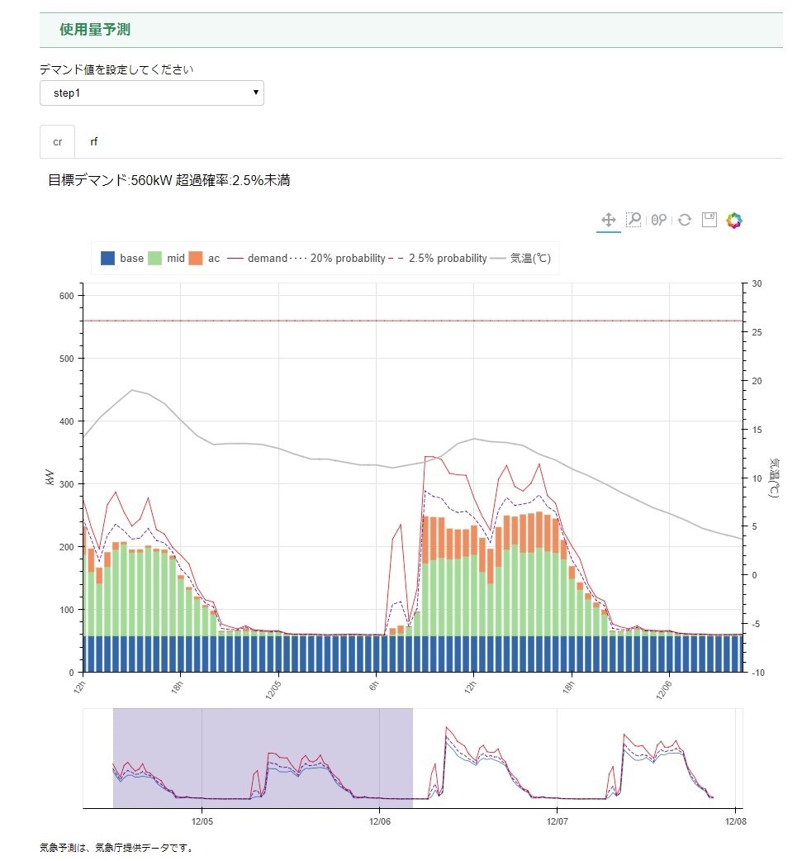Reset the chart view
The height and width of the screenshot is (861, 802).
click(x=685, y=220)
